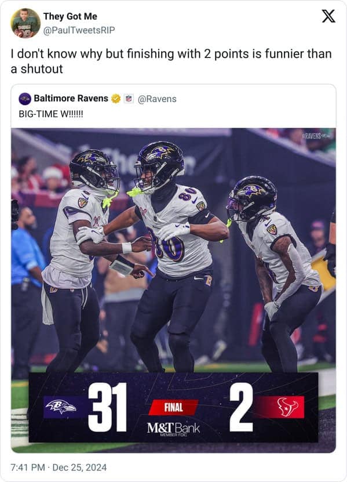Open the quoted BIG-TIME W tweet text
This screenshot has height=482, width=347.
click(x=50, y=114)
